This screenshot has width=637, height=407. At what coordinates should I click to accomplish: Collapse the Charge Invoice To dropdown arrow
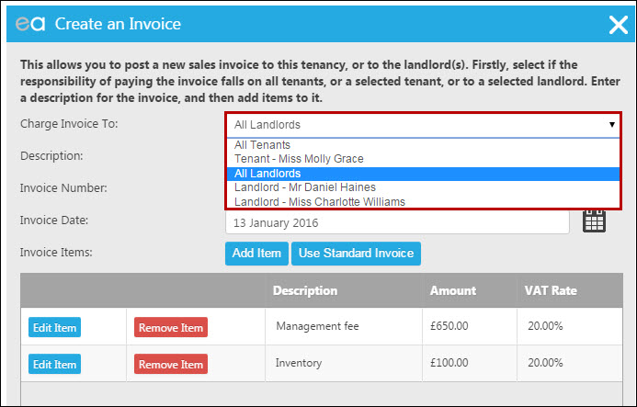(611, 125)
